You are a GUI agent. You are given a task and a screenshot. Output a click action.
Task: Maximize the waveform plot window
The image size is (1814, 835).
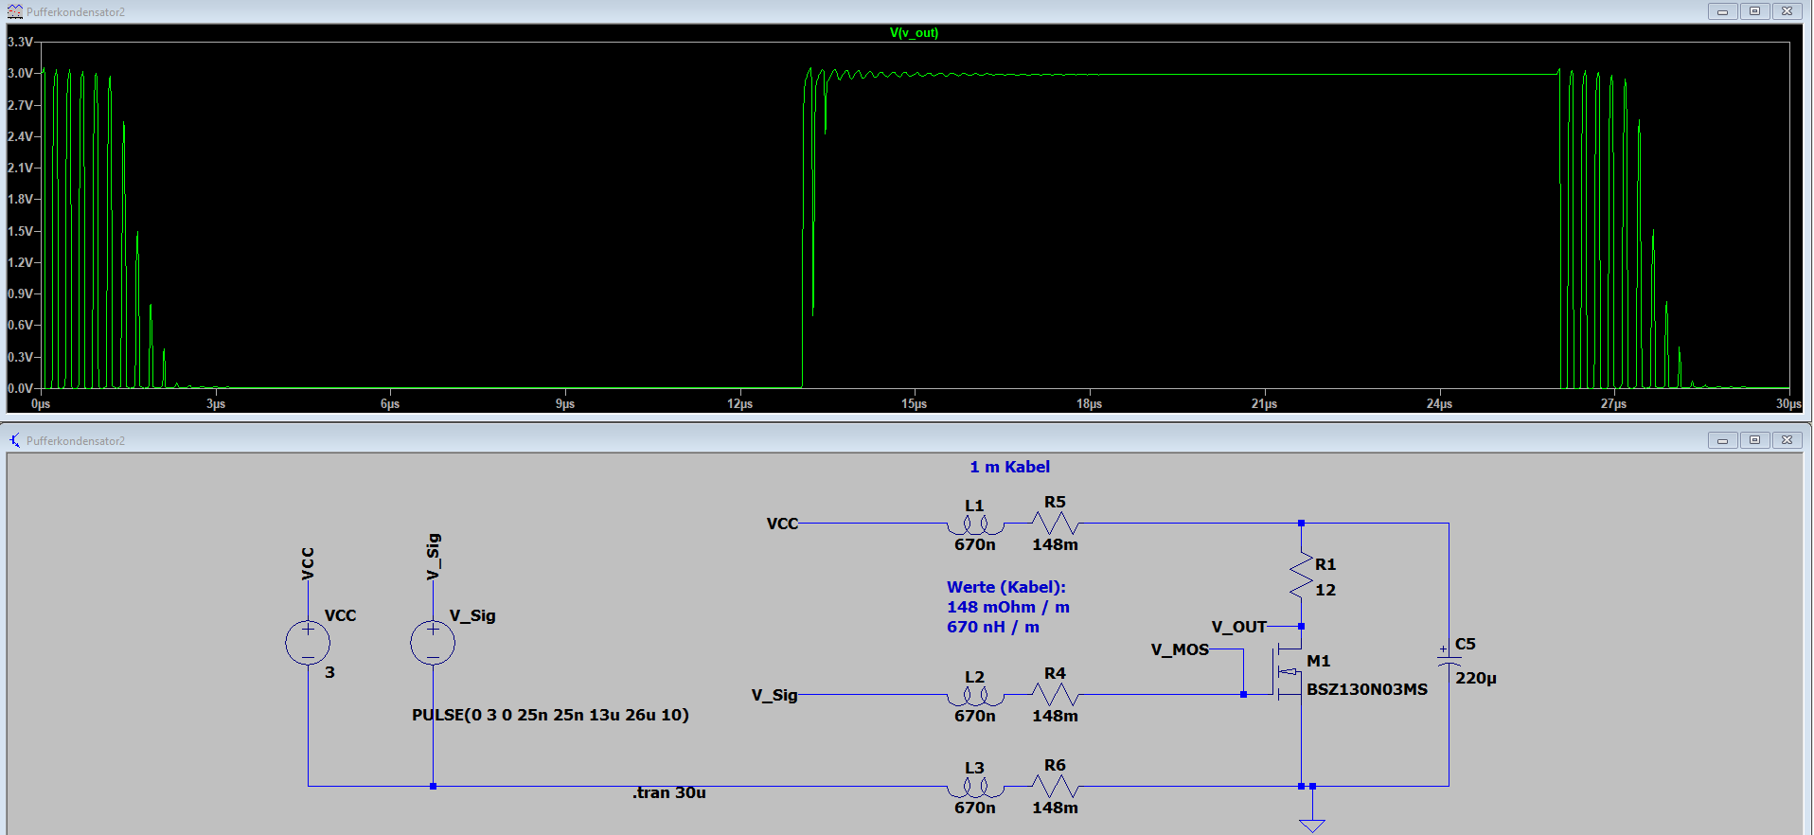[x=1754, y=11]
